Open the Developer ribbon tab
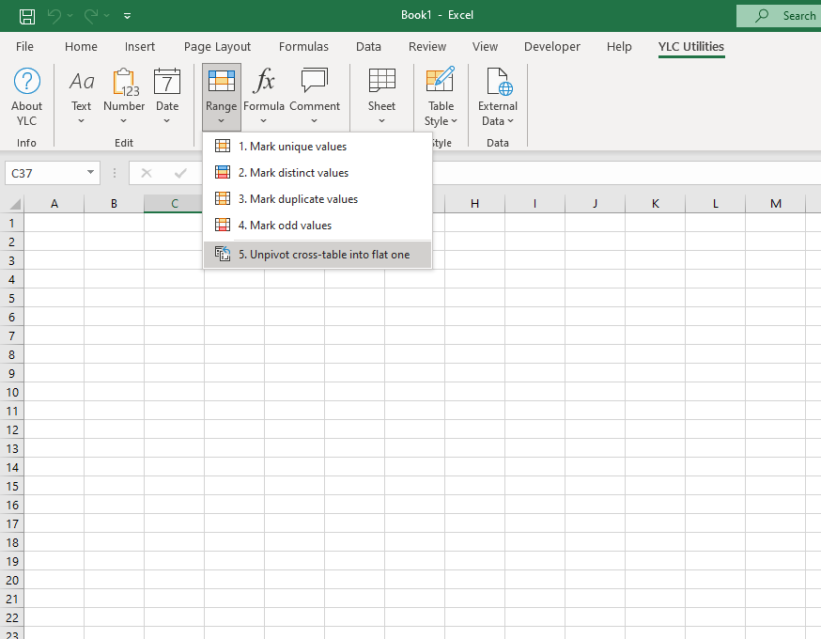Screen dimensions: 821x639 (552, 47)
